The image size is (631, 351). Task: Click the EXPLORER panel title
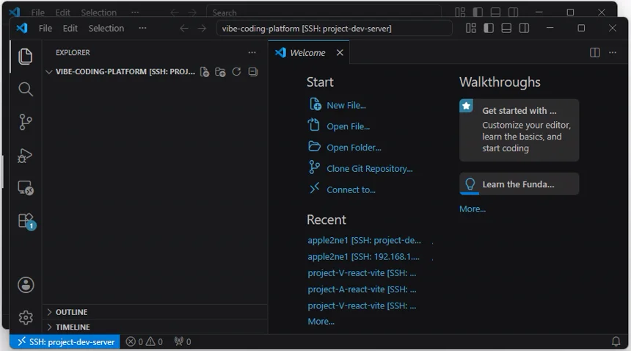click(73, 52)
